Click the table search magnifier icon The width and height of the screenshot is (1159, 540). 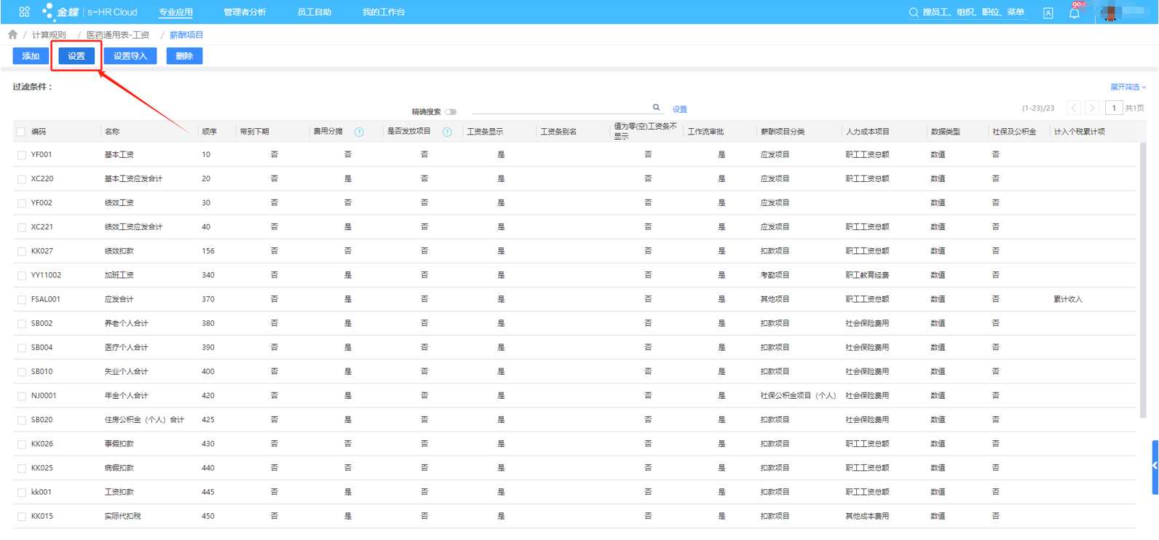coord(656,107)
